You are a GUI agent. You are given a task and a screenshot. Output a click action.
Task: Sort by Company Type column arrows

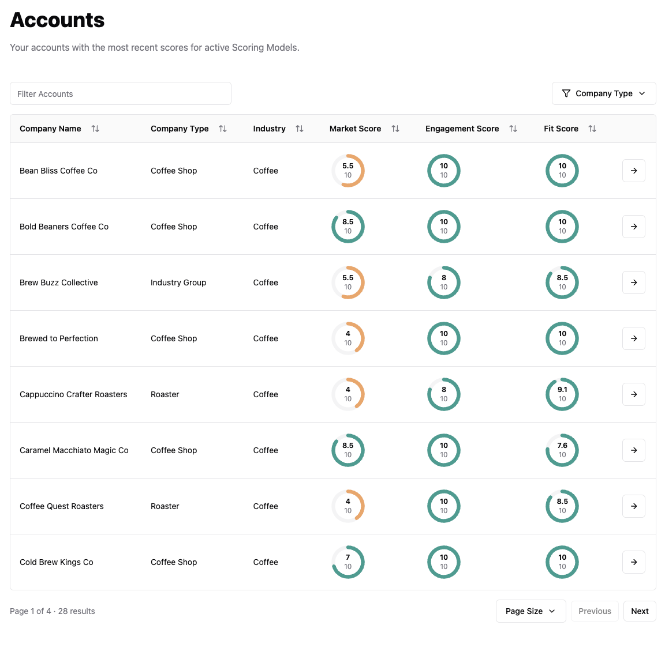(x=223, y=129)
